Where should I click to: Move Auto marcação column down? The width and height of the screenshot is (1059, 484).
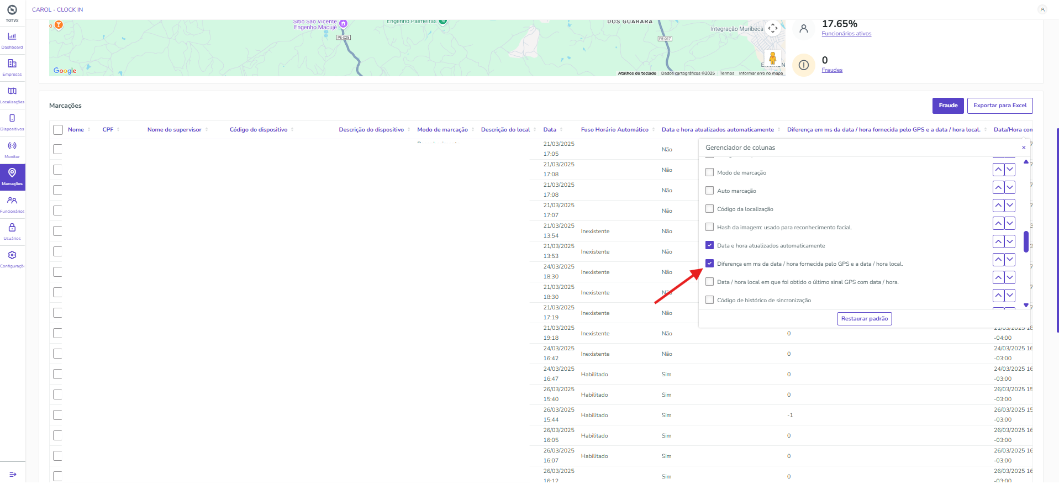tap(1010, 188)
